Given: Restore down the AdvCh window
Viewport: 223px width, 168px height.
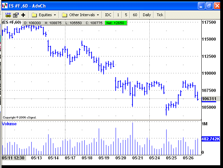Looking at the screenshot, I should 209,6.
